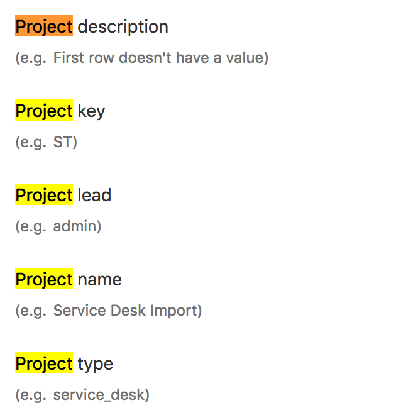Click yellow-highlighted Project before key
The height and width of the screenshot is (415, 396).
tap(44, 111)
